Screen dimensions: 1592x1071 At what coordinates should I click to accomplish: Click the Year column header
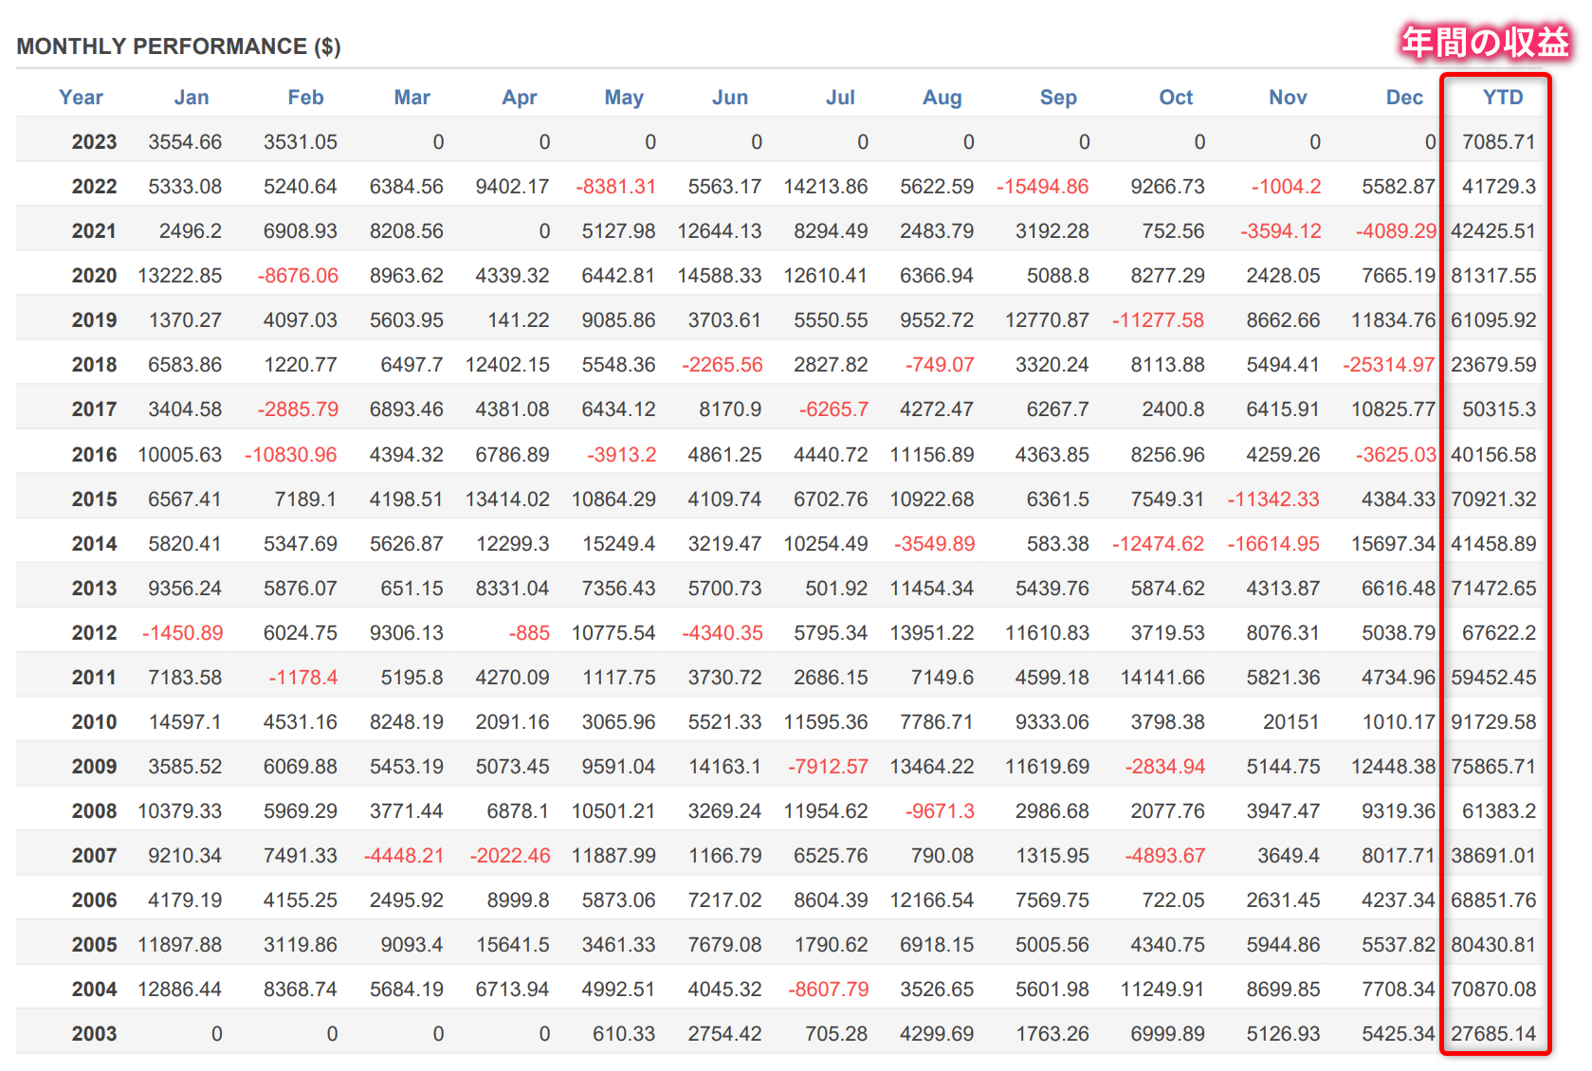[x=81, y=97]
